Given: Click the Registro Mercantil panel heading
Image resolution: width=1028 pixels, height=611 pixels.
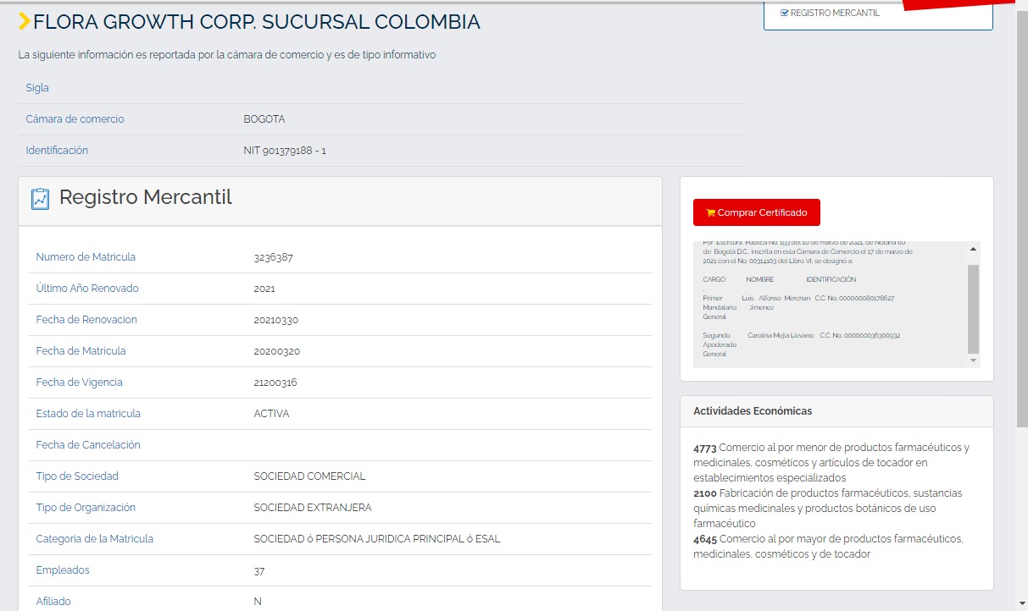Looking at the screenshot, I should coord(146,198).
